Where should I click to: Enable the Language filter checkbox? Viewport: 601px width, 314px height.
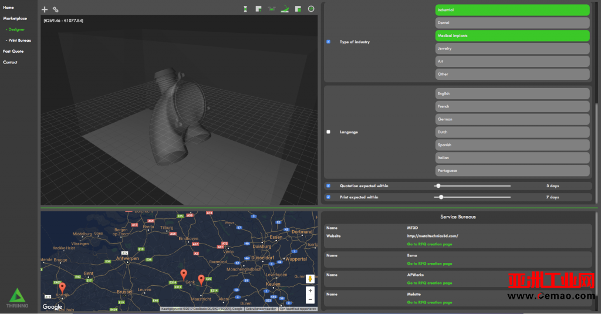click(328, 132)
